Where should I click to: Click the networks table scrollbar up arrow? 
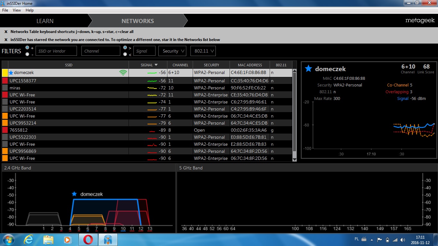click(x=295, y=71)
